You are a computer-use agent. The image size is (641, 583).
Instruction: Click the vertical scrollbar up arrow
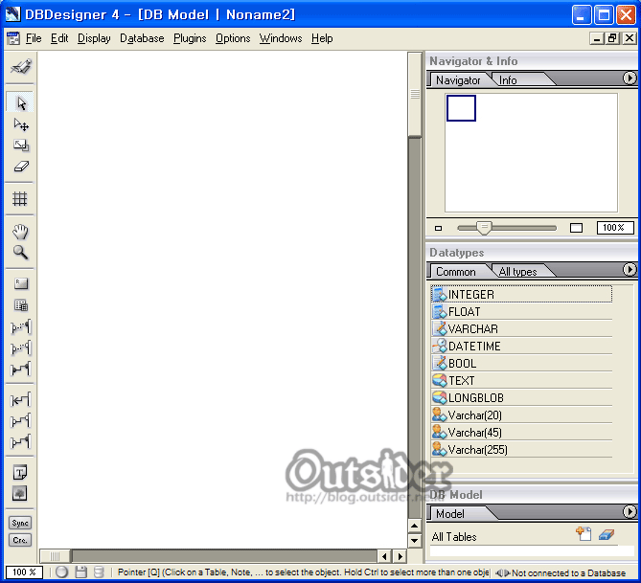414,526
